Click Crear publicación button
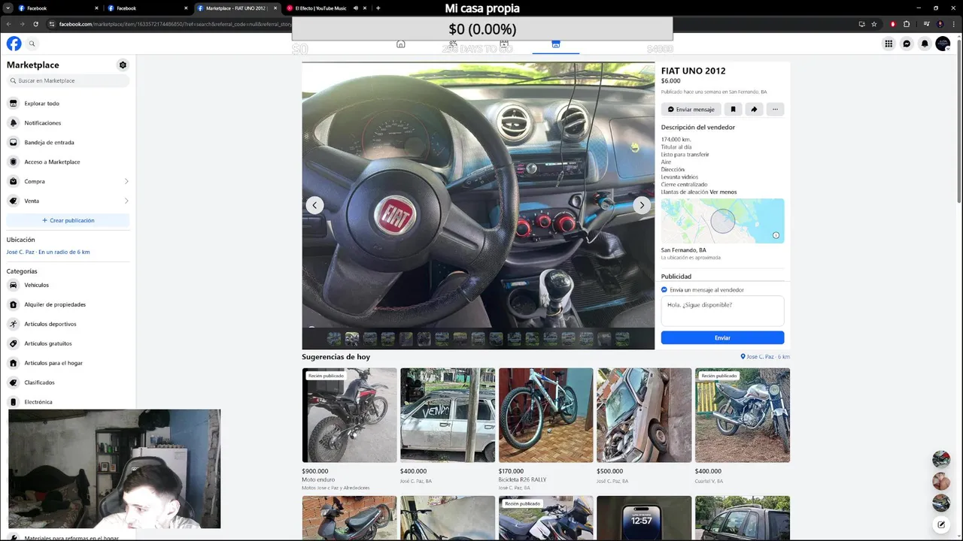 (x=68, y=220)
